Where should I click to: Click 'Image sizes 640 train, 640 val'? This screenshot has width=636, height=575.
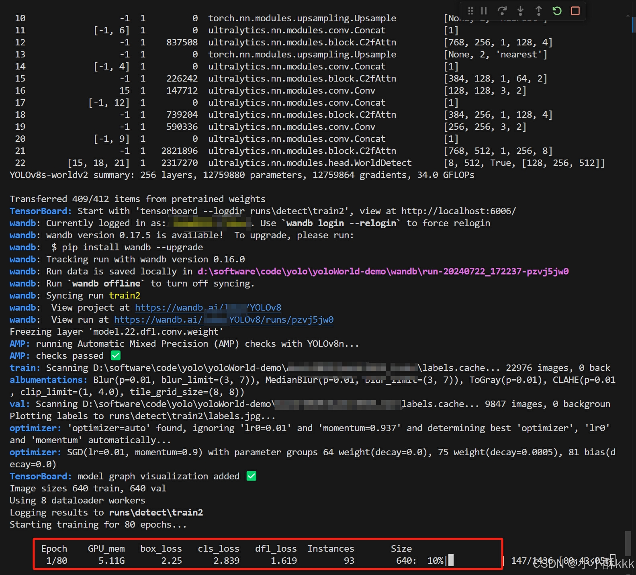88,489
